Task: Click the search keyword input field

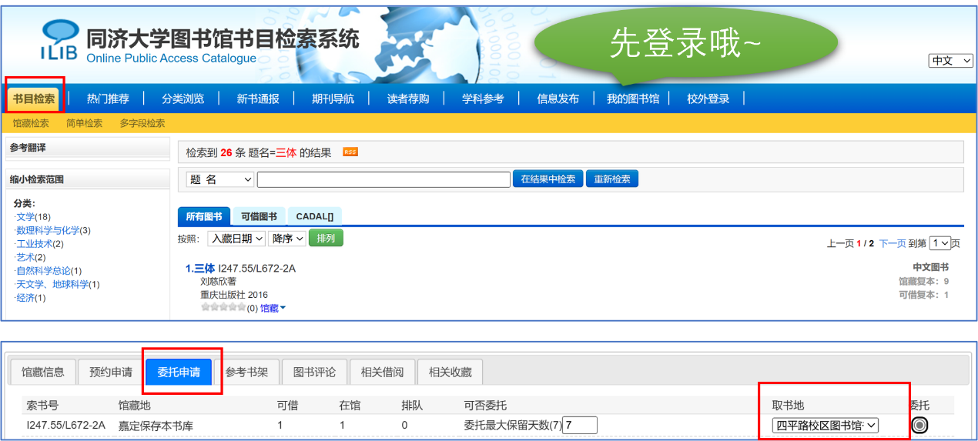Action: click(383, 179)
